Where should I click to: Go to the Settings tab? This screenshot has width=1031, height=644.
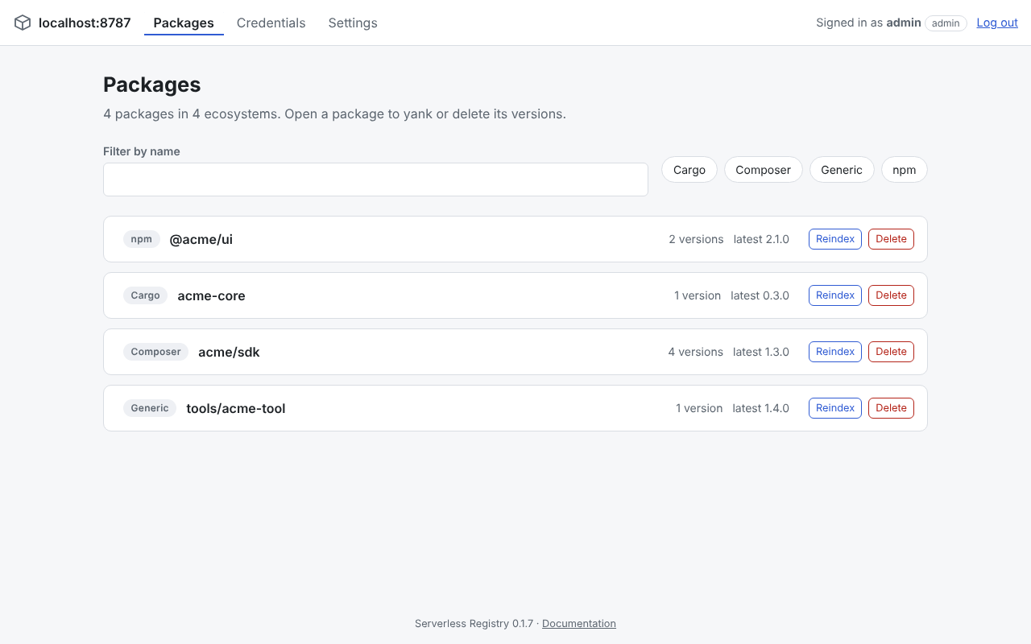click(x=353, y=23)
